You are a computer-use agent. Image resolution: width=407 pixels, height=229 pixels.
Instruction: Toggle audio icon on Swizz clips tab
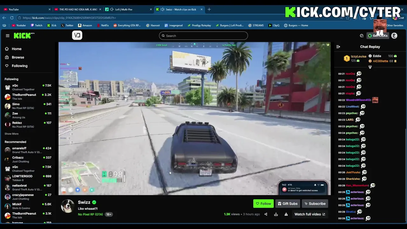(162, 9)
